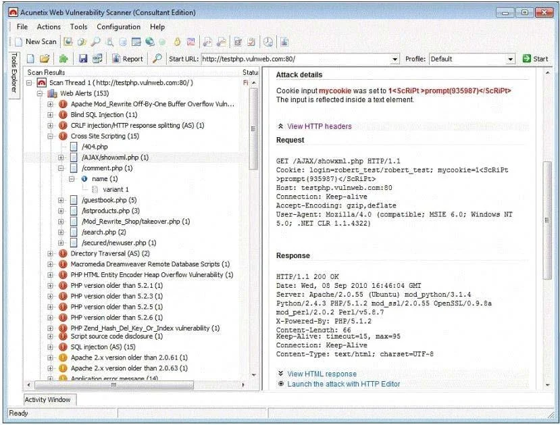560x425 pixels.
Task: Open the Compare Results tool icon
Action: coord(190,42)
